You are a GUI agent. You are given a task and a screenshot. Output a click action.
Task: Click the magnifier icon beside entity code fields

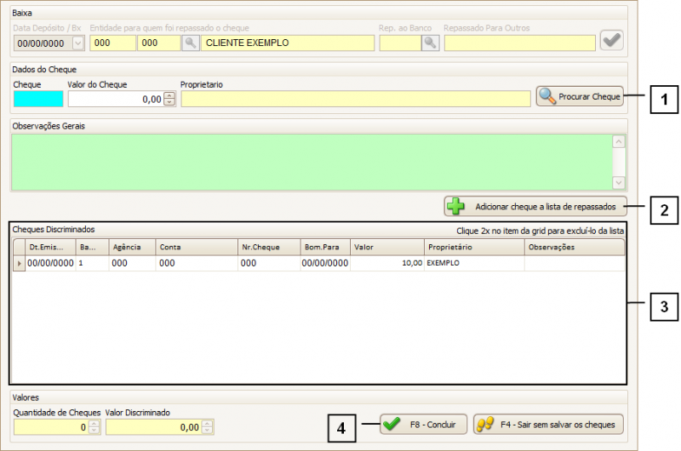pos(192,43)
